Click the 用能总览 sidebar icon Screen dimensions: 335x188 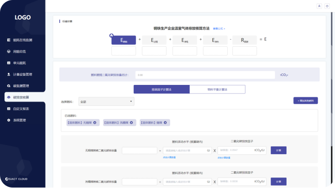pyautogui.click(x=9, y=52)
